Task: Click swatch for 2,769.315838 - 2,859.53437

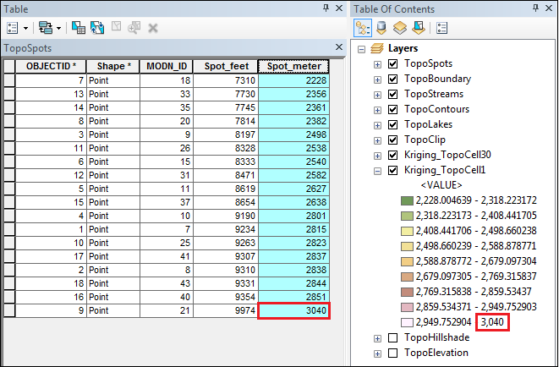Action: 407,292
